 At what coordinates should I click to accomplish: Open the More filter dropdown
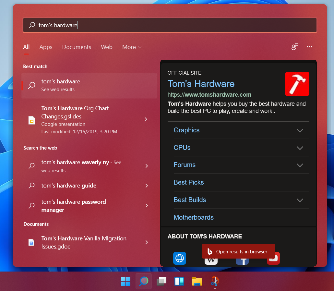[x=131, y=47]
